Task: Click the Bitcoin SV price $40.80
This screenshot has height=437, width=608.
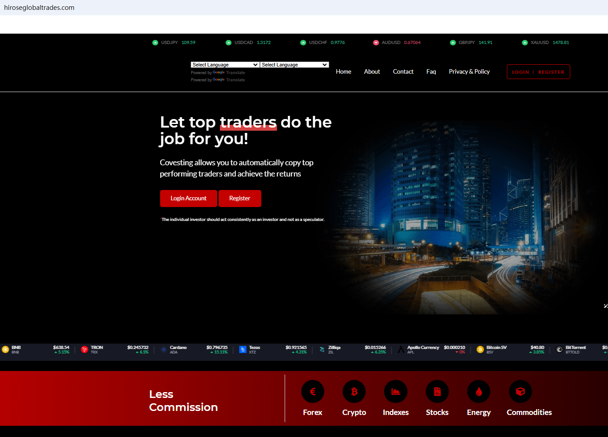Action: 537,348
